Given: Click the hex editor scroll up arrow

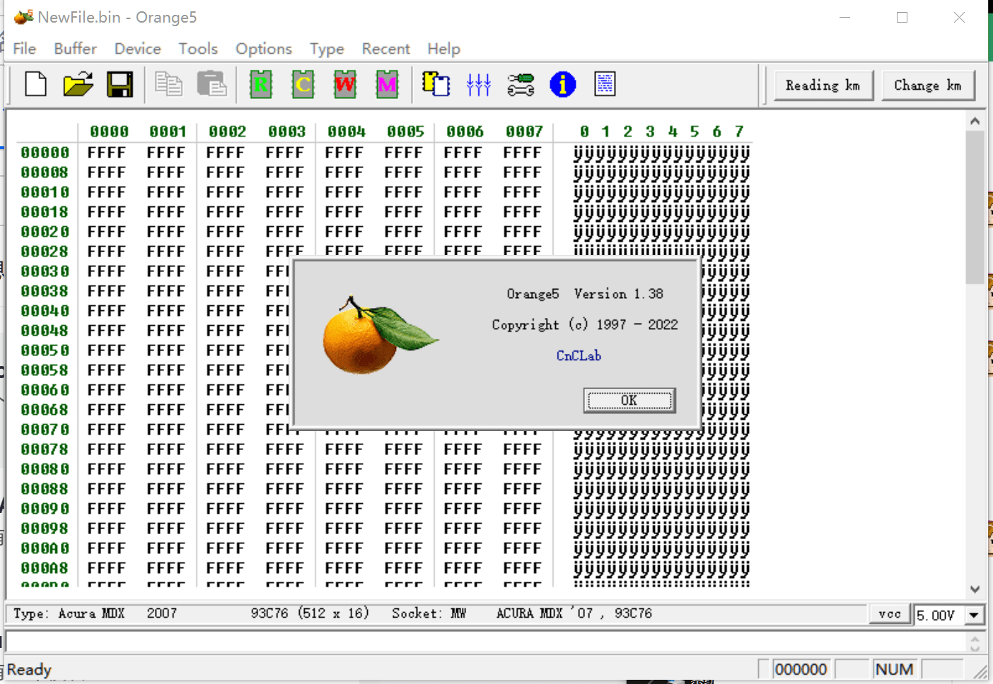Looking at the screenshot, I should coord(975,121).
